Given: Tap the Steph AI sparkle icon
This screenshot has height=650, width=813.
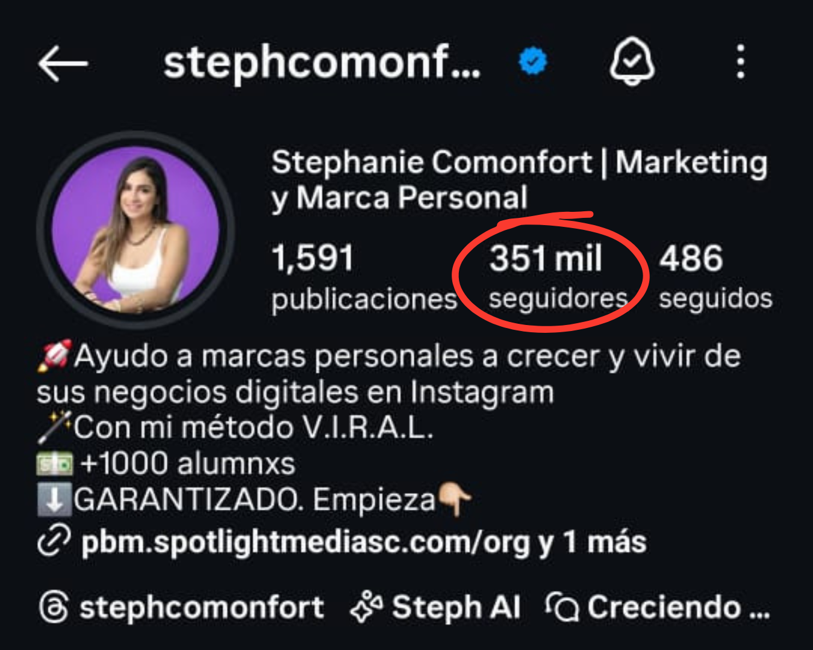Looking at the screenshot, I should [366, 607].
